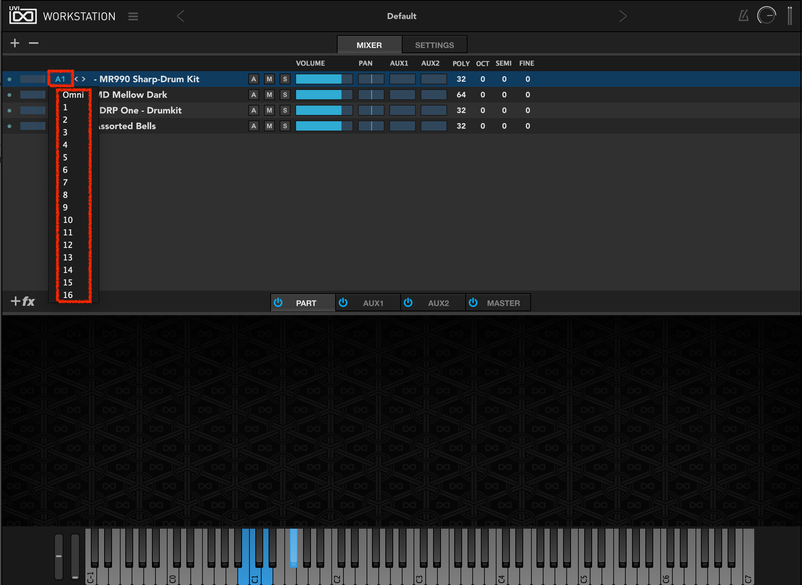The width and height of the screenshot is (802, 585).
Task: Open the add fx button
Action: [x=23, y=301]
